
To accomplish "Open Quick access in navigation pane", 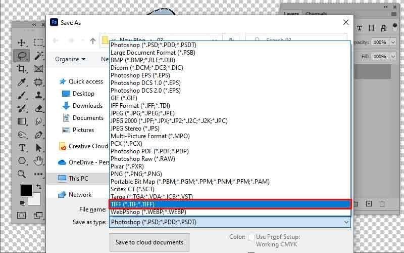I will [x=81, y=81].
